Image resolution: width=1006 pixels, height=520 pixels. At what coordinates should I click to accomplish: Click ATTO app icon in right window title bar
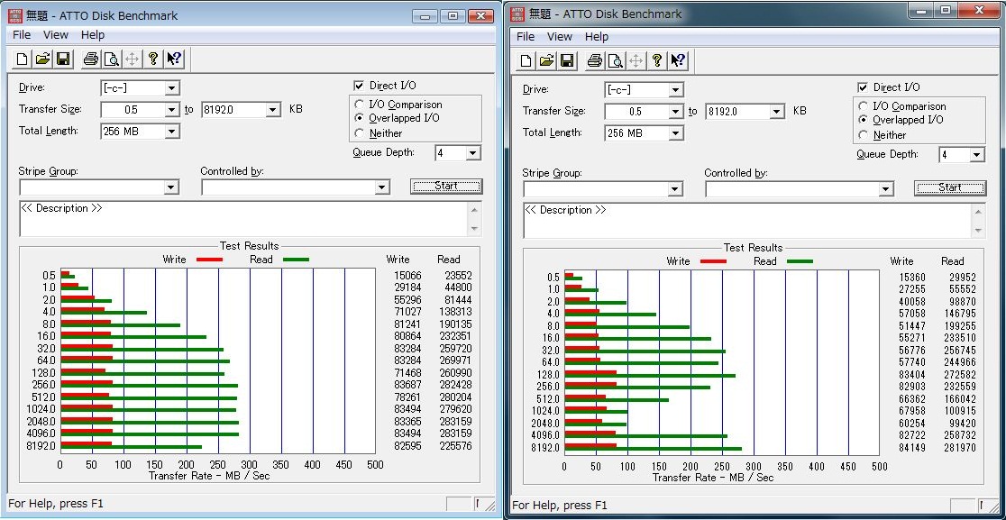tap(518, 14)
